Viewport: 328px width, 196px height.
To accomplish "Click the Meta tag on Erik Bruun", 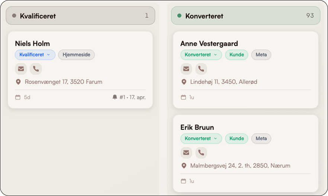I will click(261, 139).
